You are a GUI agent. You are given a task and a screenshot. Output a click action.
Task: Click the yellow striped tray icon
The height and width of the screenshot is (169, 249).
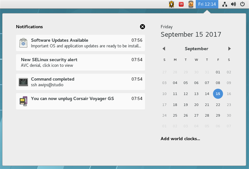coord(171,4)
